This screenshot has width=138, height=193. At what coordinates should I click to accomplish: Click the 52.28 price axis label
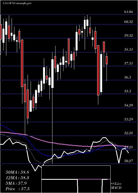point(129,133)
